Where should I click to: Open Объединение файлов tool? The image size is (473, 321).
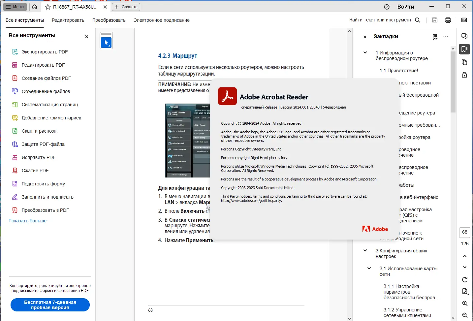46,91
